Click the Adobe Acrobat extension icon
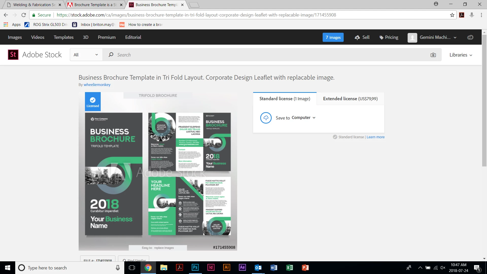The width and height of the screenshot is (487, 274). [462, 15]
